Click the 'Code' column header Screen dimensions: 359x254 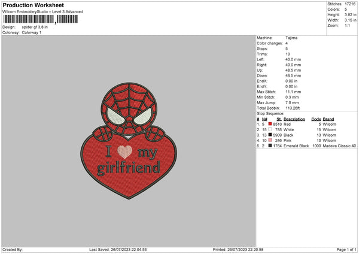click(x=316, y=119)
